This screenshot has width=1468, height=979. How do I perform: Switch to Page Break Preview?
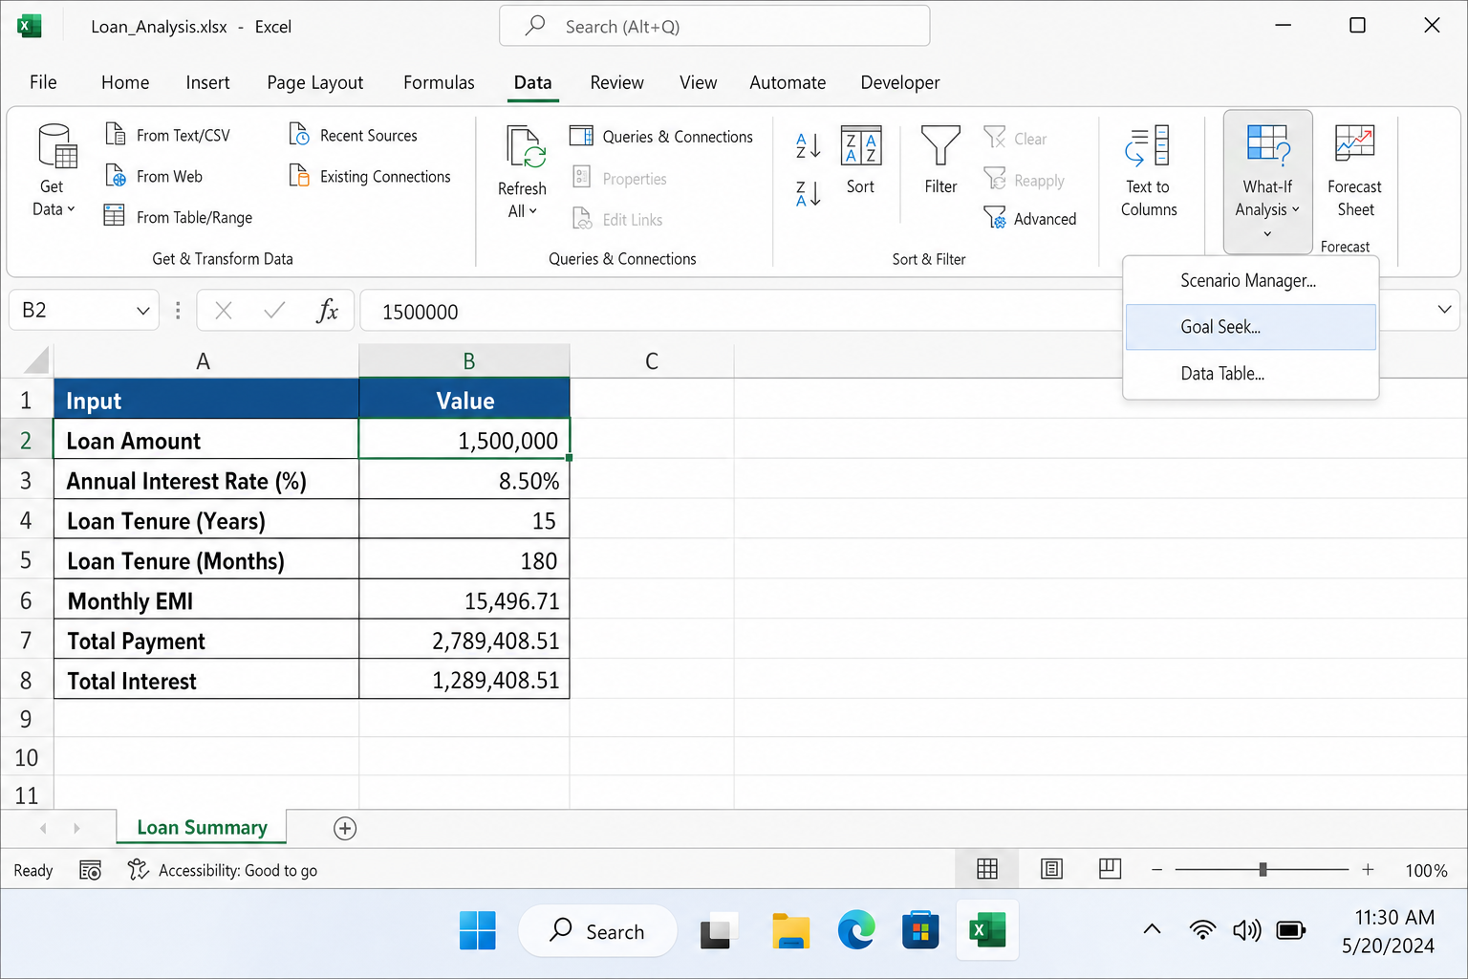pyautogui.click(x=1110, y=868)
